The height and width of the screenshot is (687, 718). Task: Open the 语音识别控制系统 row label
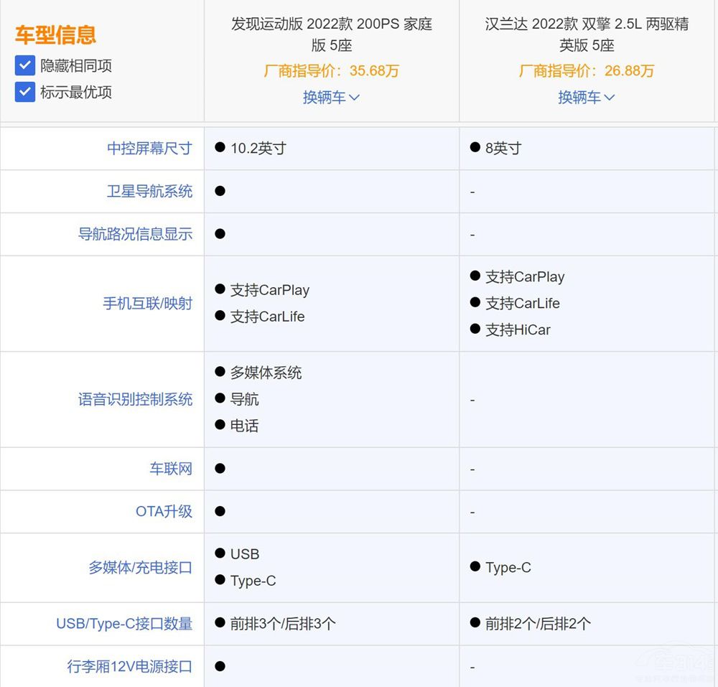point(135,399)
